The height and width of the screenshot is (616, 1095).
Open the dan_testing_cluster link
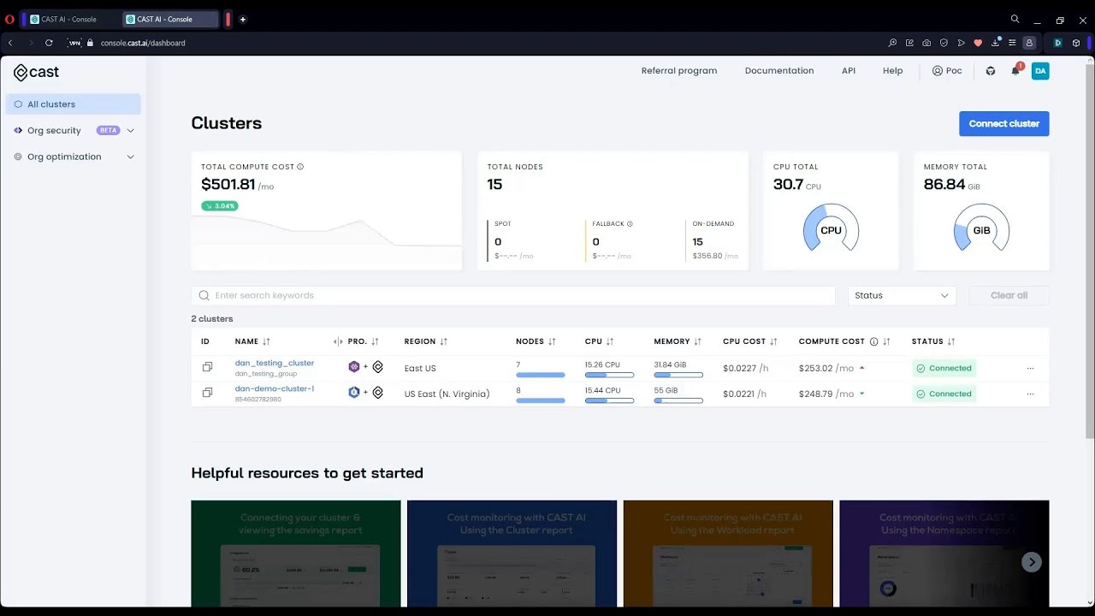275,363
